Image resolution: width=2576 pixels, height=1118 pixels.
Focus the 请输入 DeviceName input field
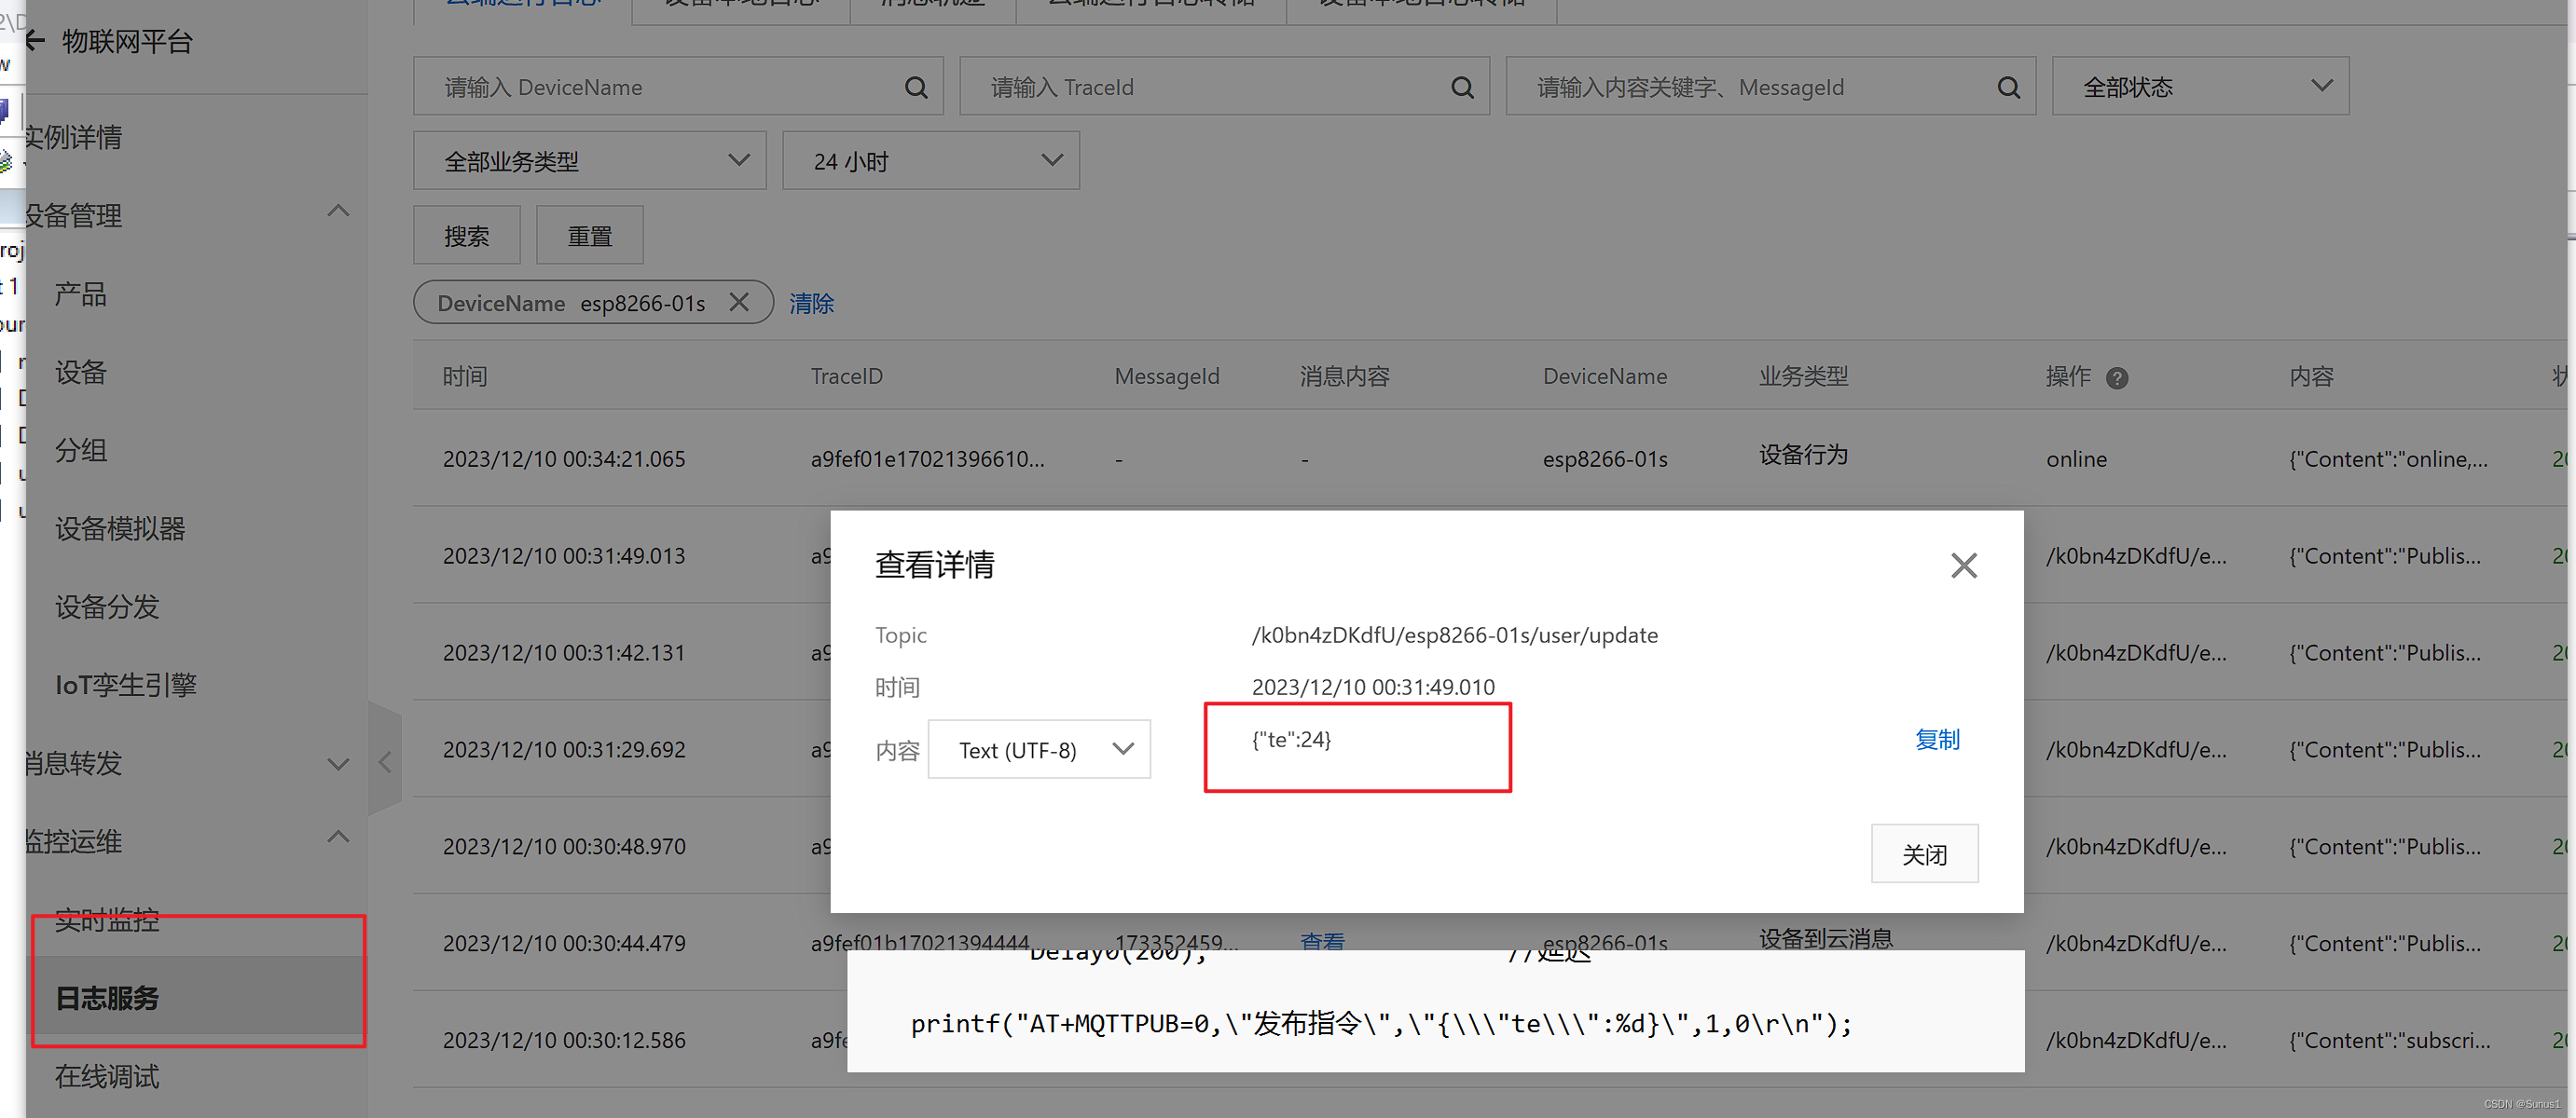(x=678, y=87)
